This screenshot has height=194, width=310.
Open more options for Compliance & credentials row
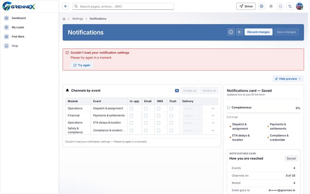click(213, 130)
